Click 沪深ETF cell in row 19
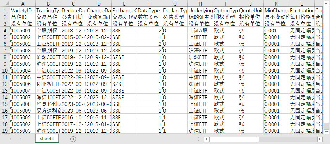 [200, 131]
